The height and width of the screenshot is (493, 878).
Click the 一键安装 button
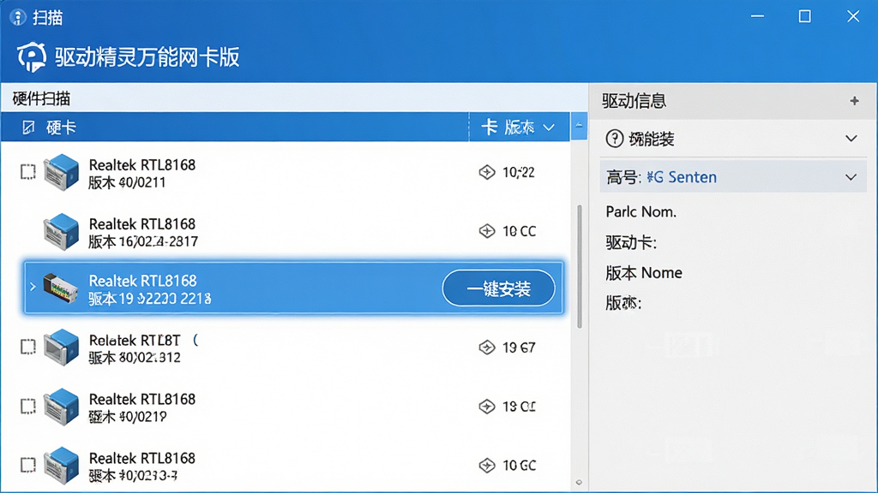[x=498, y=288]
